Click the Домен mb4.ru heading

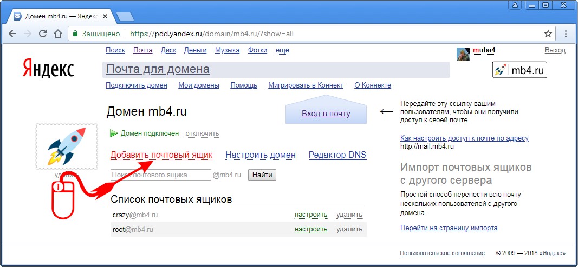point(147,112)
